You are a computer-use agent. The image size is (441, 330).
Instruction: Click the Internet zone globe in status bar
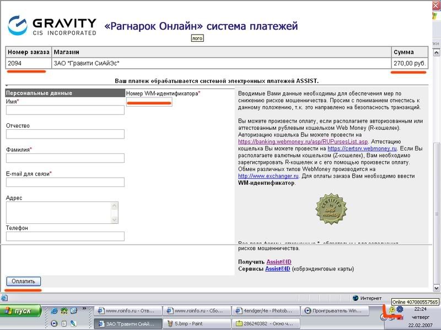pyautogui.click(x=356, y=298)
